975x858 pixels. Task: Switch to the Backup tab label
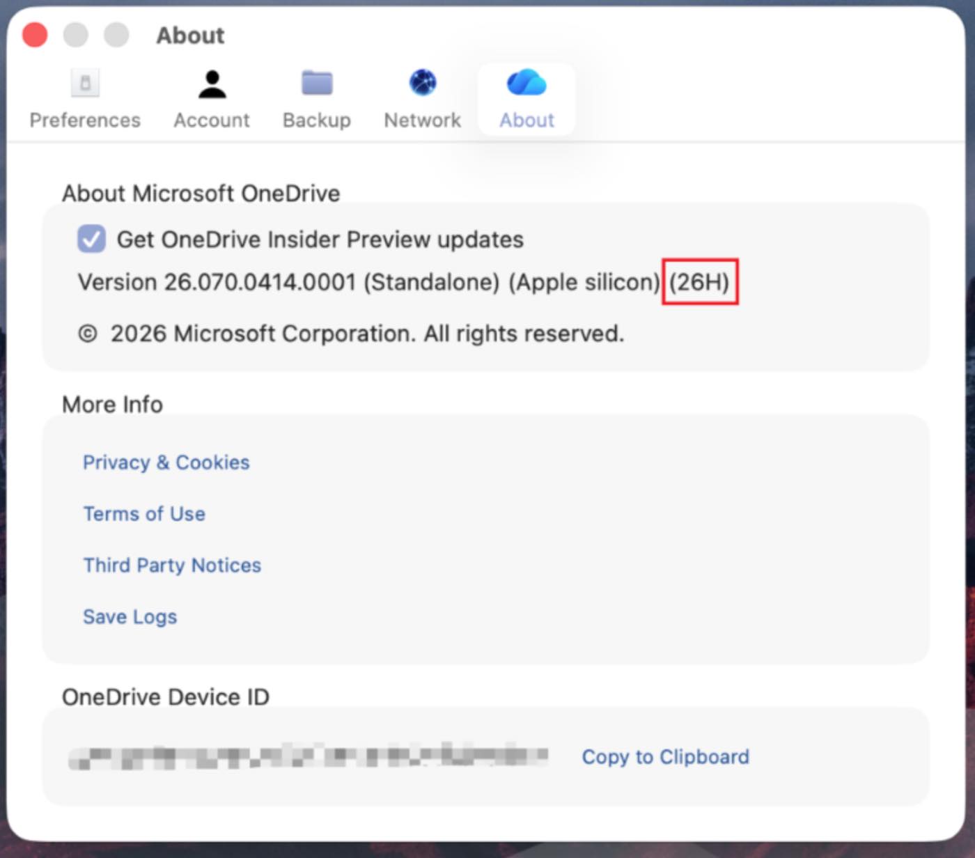pos(317,120)
